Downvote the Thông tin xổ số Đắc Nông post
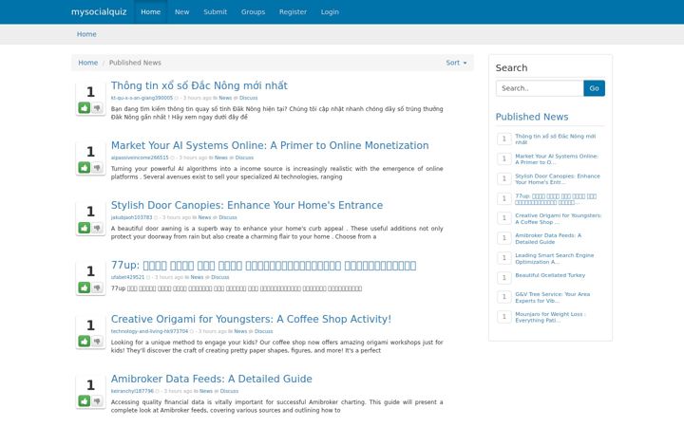This screenshot has height=427, width=684. click(x=97, y=107)
